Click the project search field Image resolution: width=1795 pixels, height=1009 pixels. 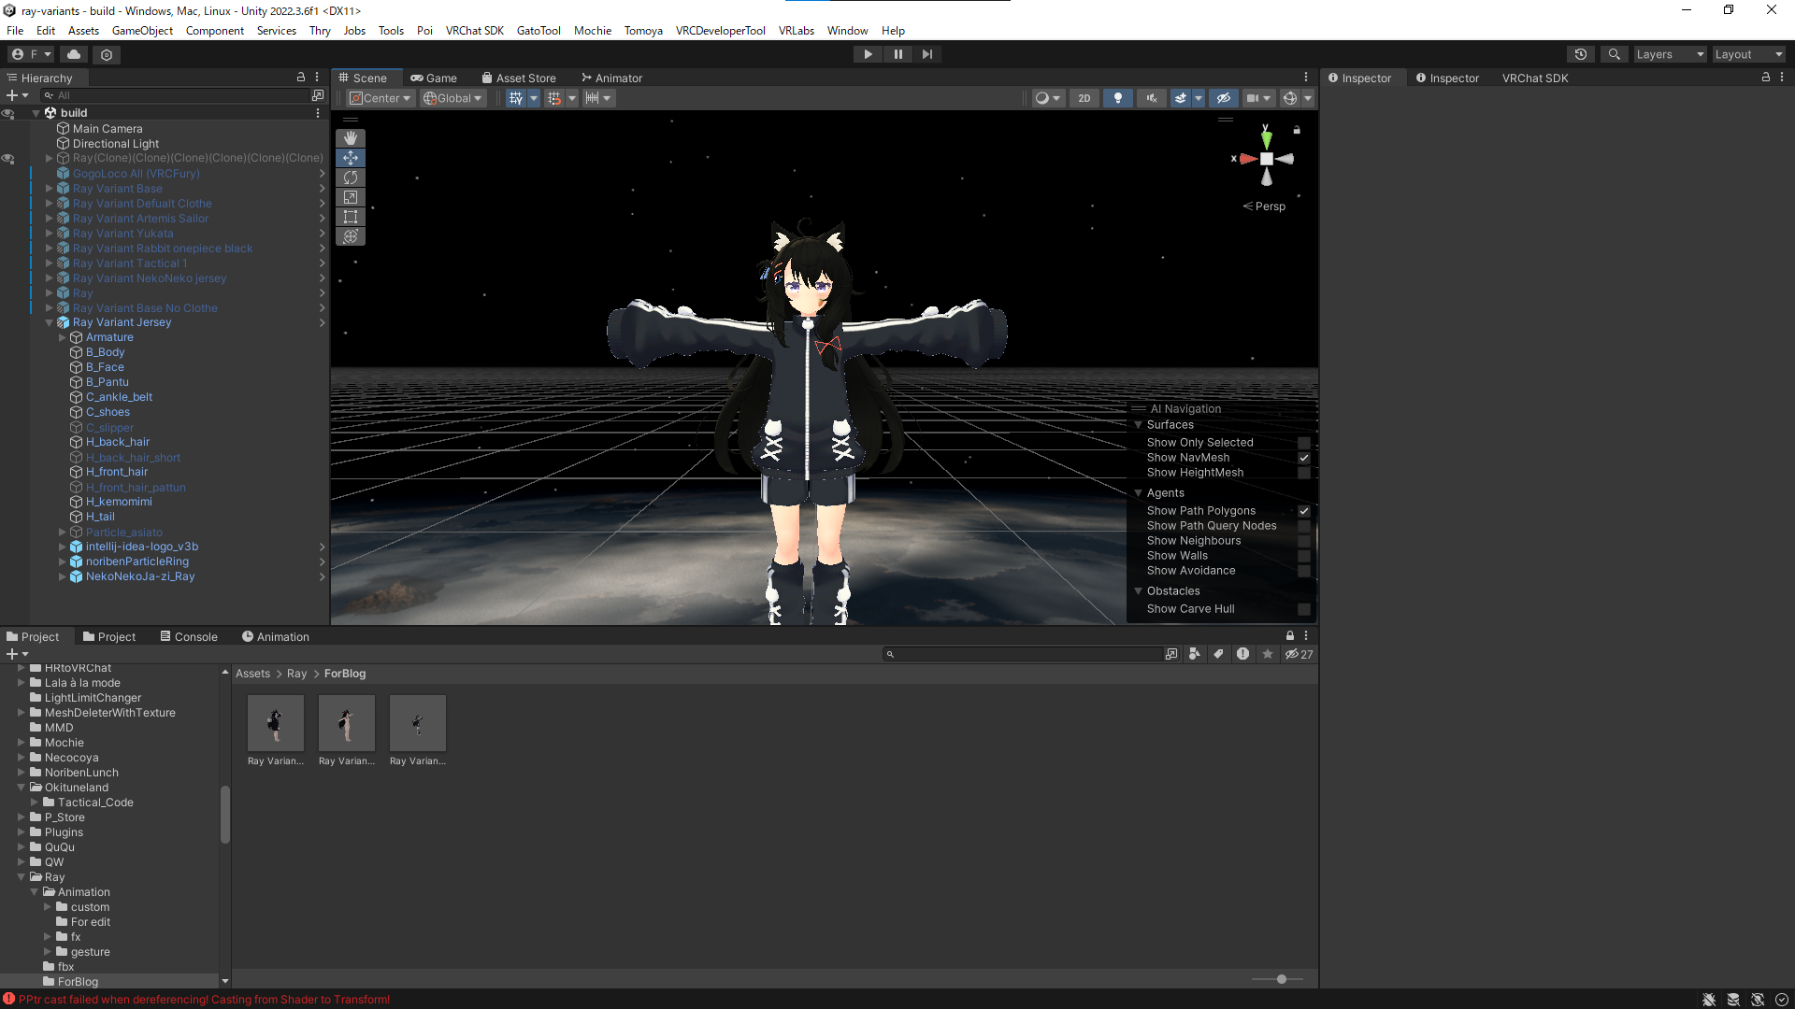1024,655
